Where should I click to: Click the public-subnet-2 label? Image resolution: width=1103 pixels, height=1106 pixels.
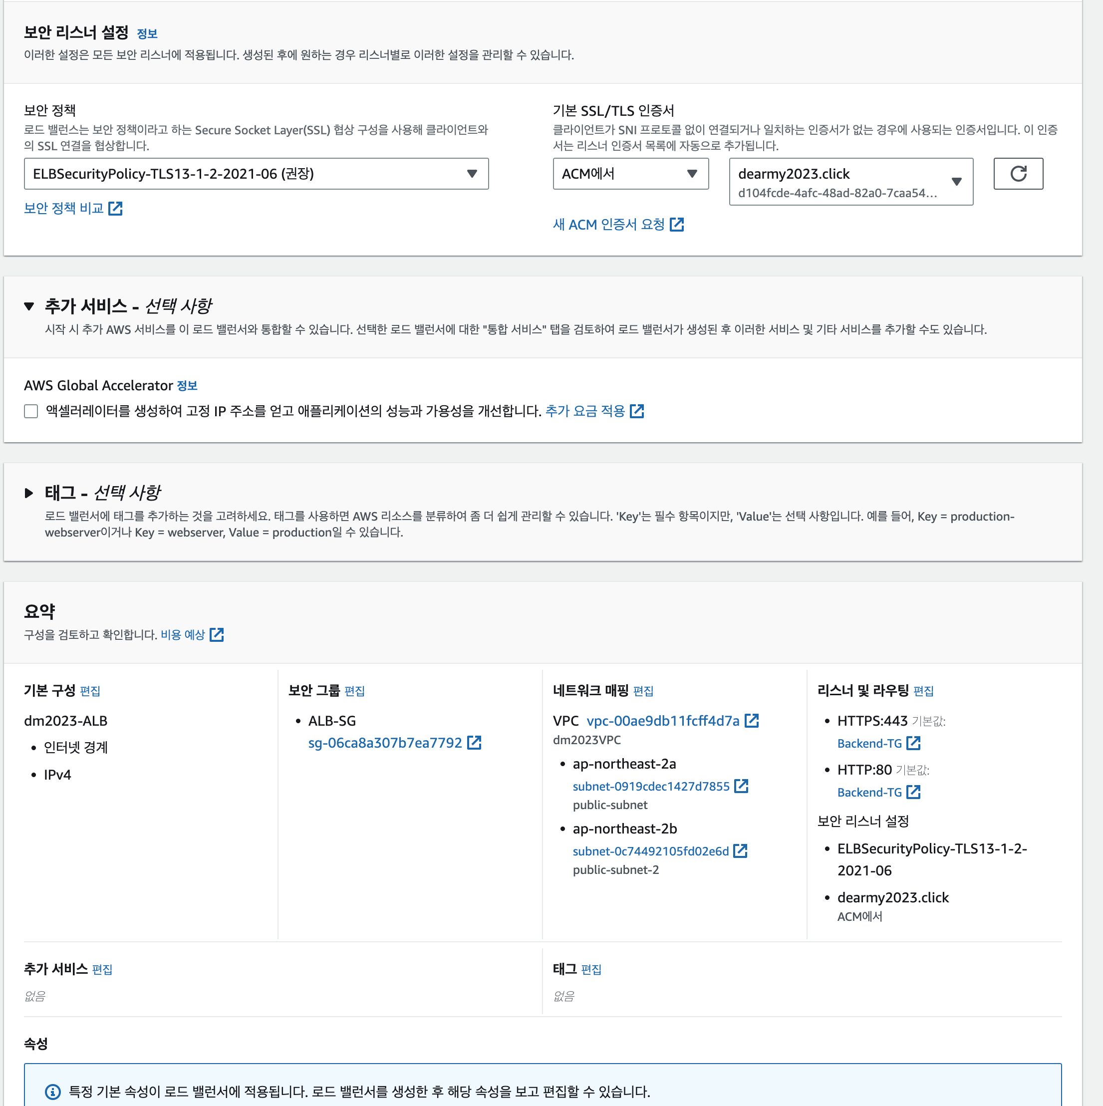pos(616,869)
